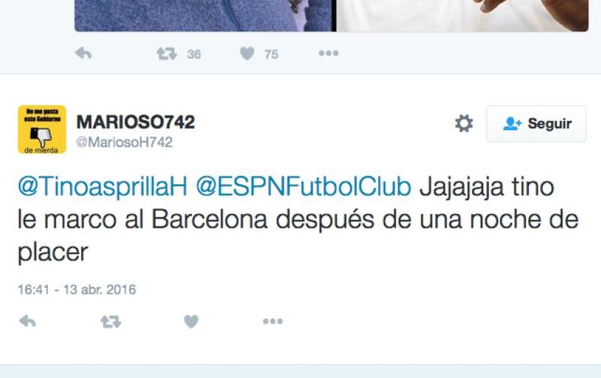Open the white right photo in top tweet
The height and width of the screenshot is (378, 601).
click(462, 15)
